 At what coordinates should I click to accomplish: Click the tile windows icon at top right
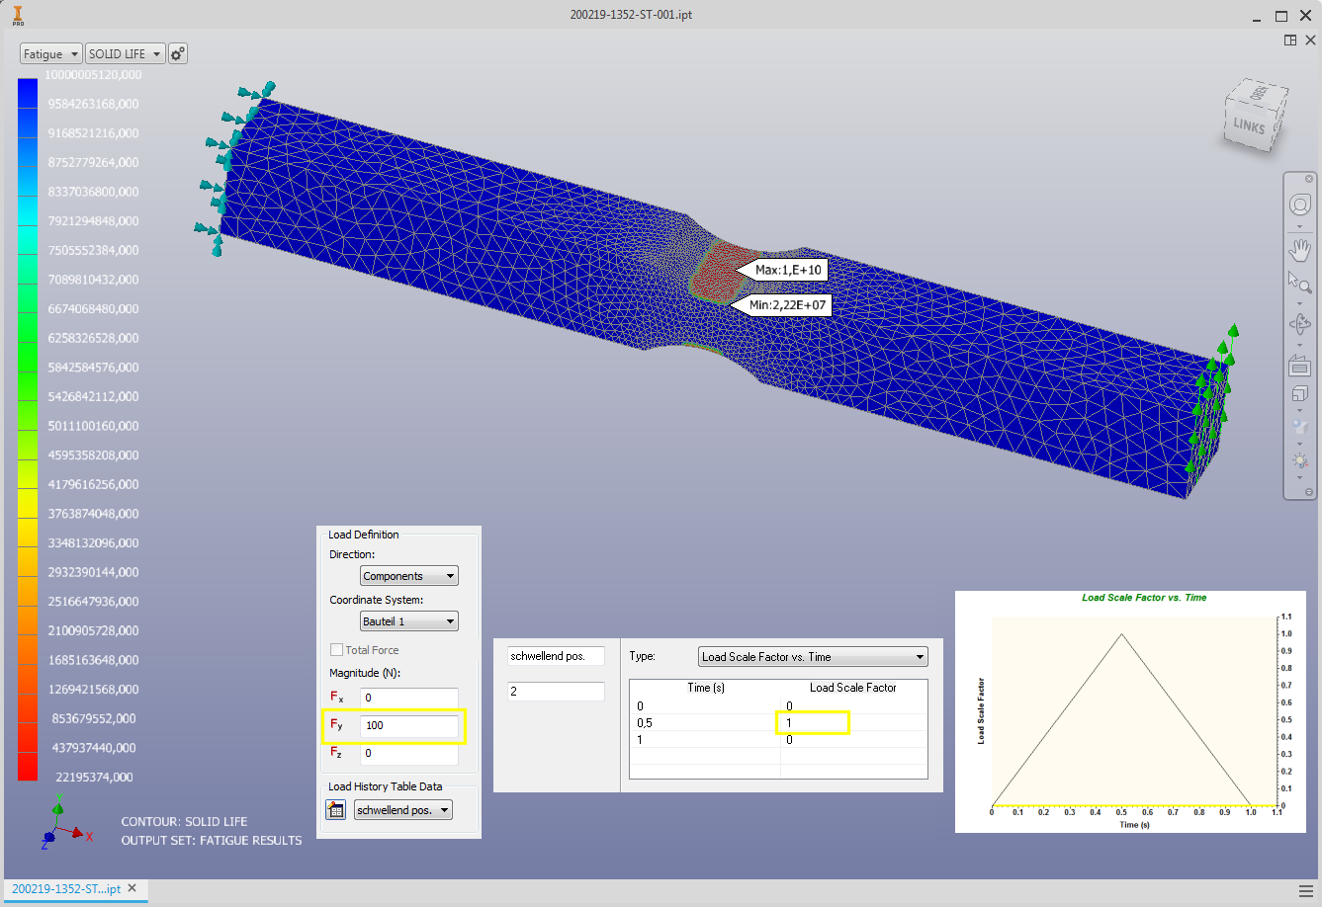pyautogui.click(x=1290, y=41)
